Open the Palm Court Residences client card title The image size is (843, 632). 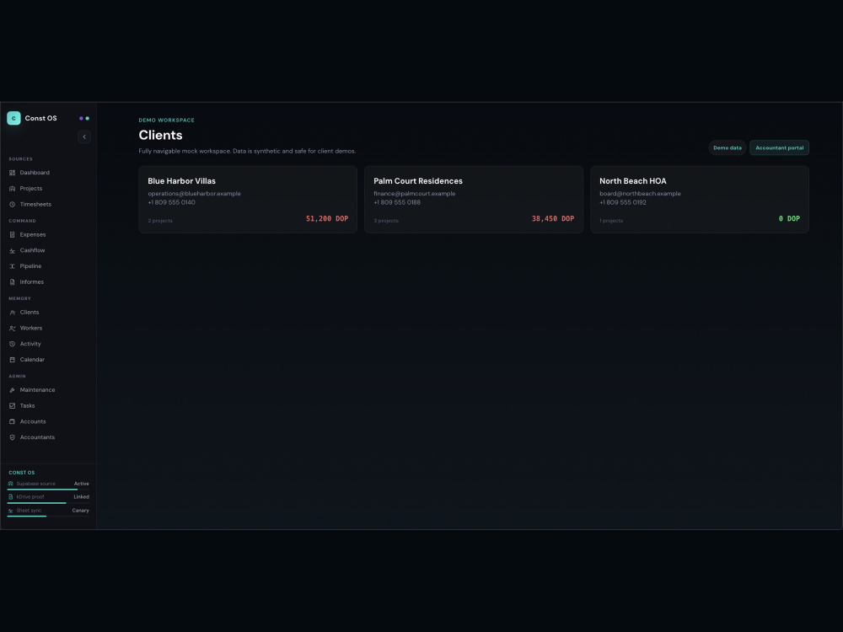[x=418, y=181]
